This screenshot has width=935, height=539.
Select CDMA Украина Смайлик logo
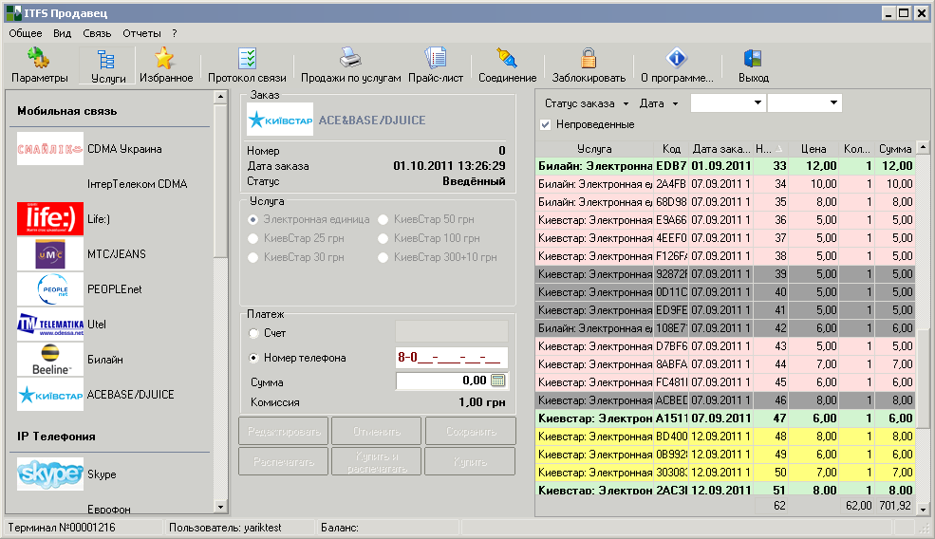50,149
